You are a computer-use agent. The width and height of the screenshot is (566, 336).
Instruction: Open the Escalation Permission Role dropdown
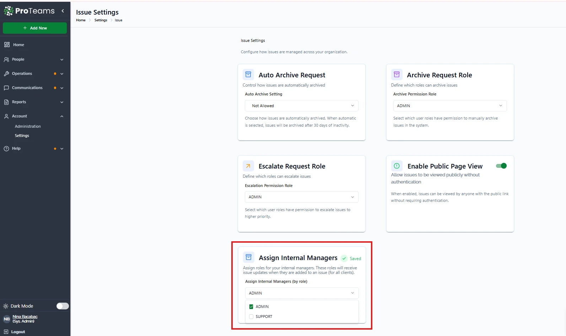pyautogui.click(x=301, y=197)
